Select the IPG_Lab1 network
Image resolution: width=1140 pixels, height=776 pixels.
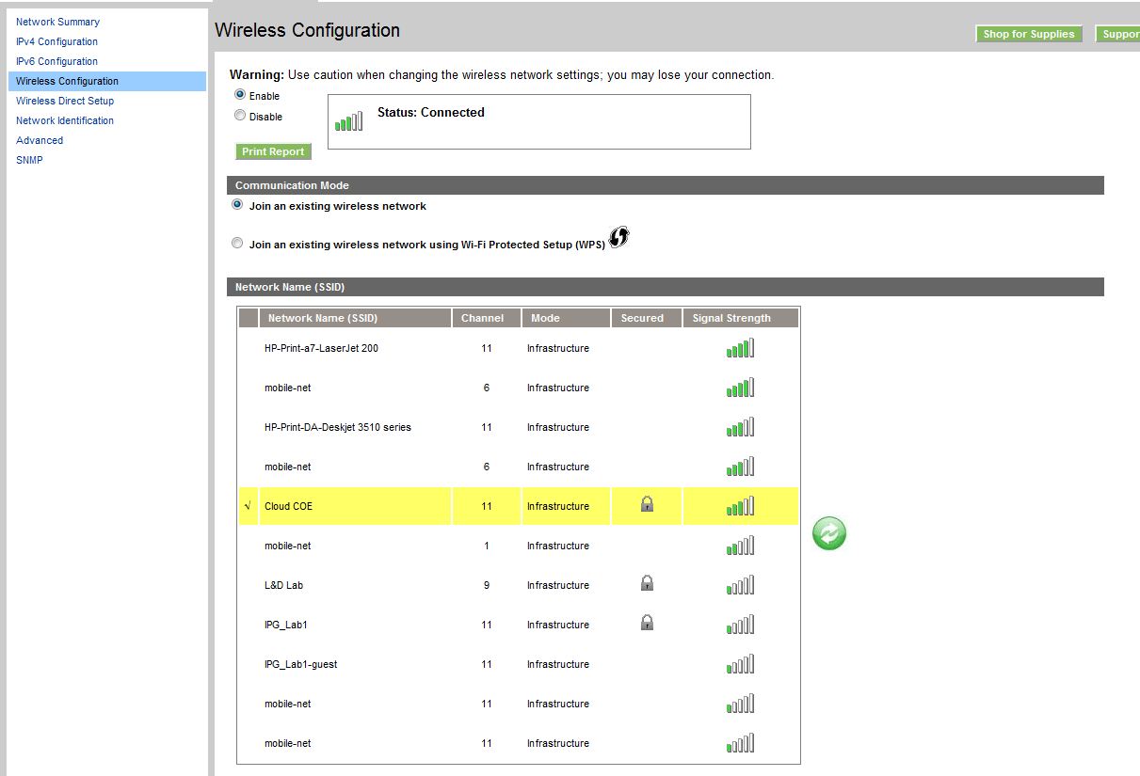click(286, 625)
